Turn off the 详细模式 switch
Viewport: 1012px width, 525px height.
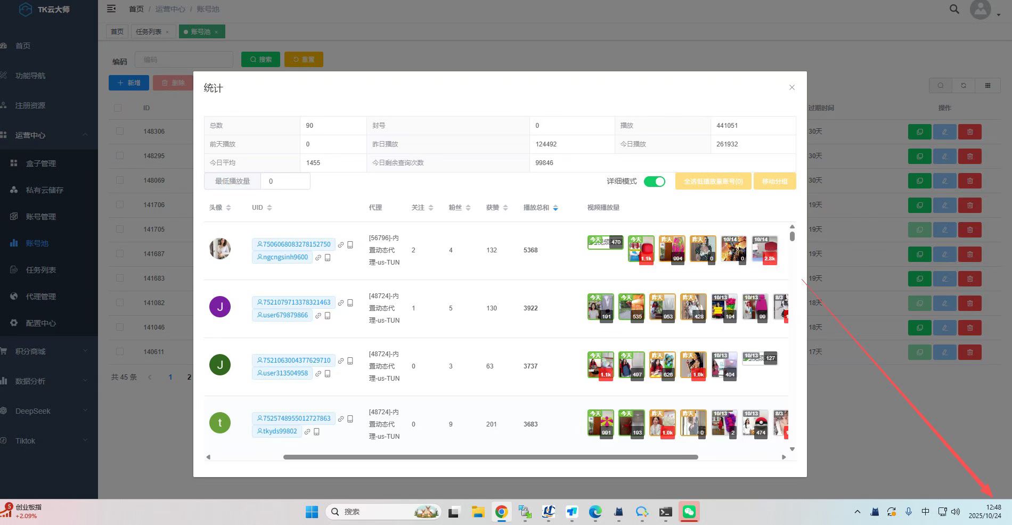point(654,182)
